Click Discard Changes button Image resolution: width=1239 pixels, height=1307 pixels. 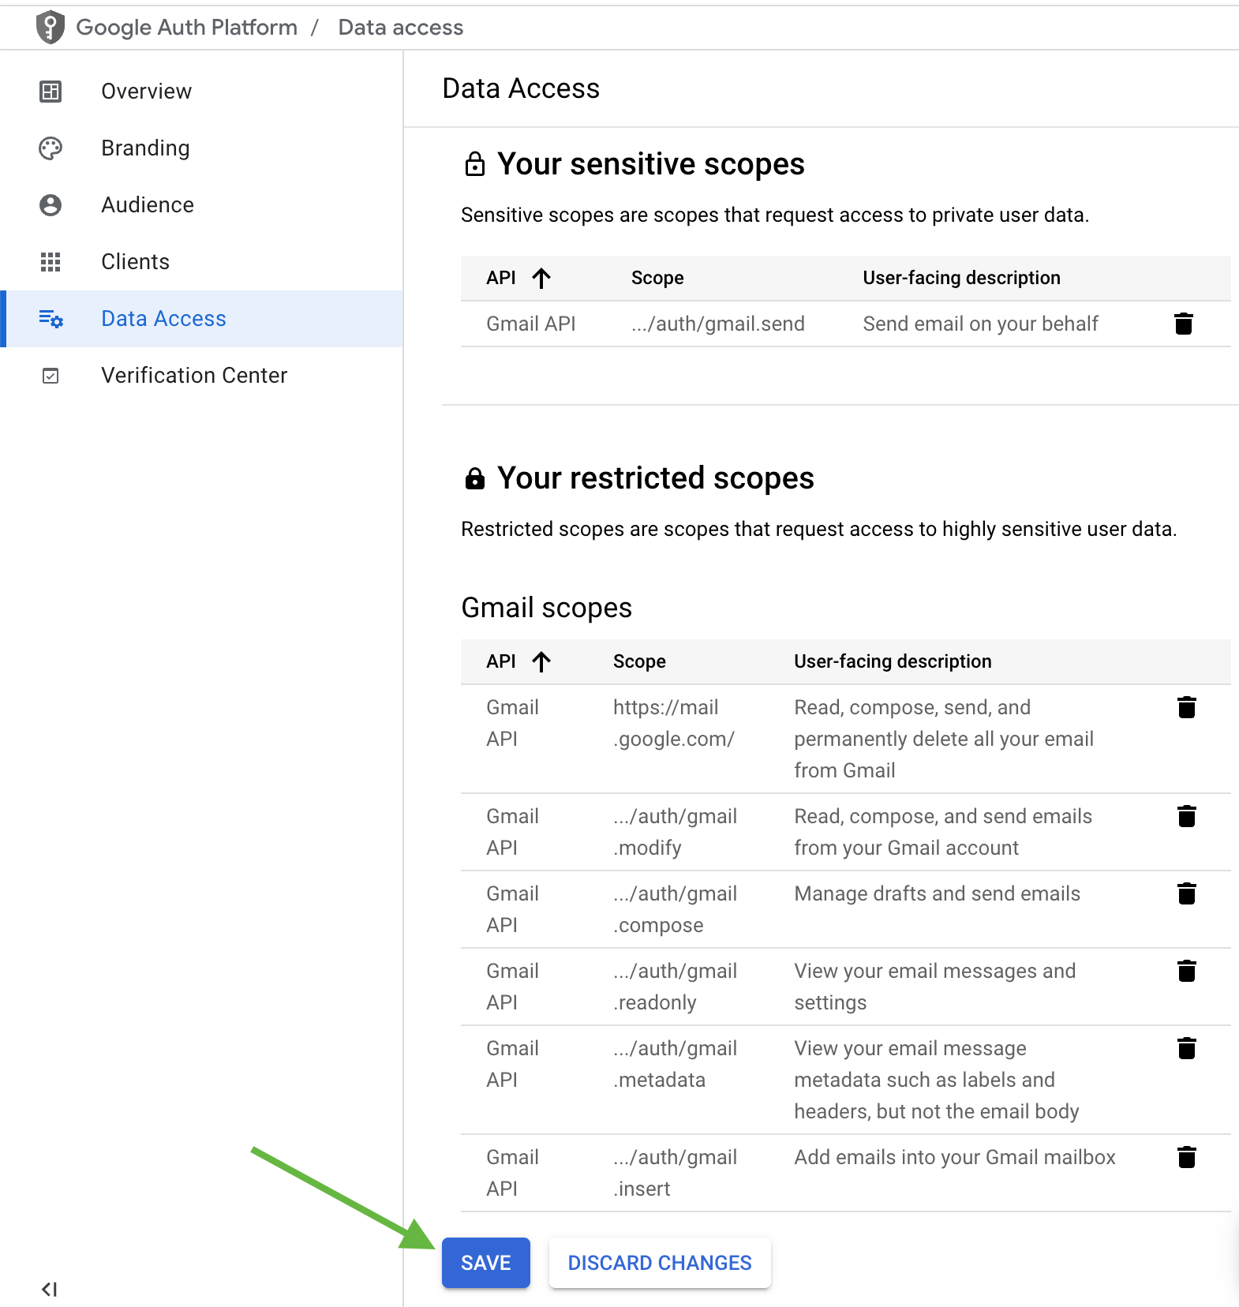tap(660, 1263)
